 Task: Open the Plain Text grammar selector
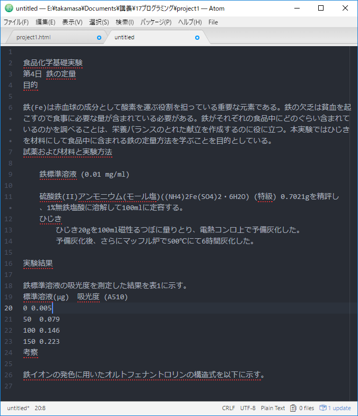click(273, 408)
